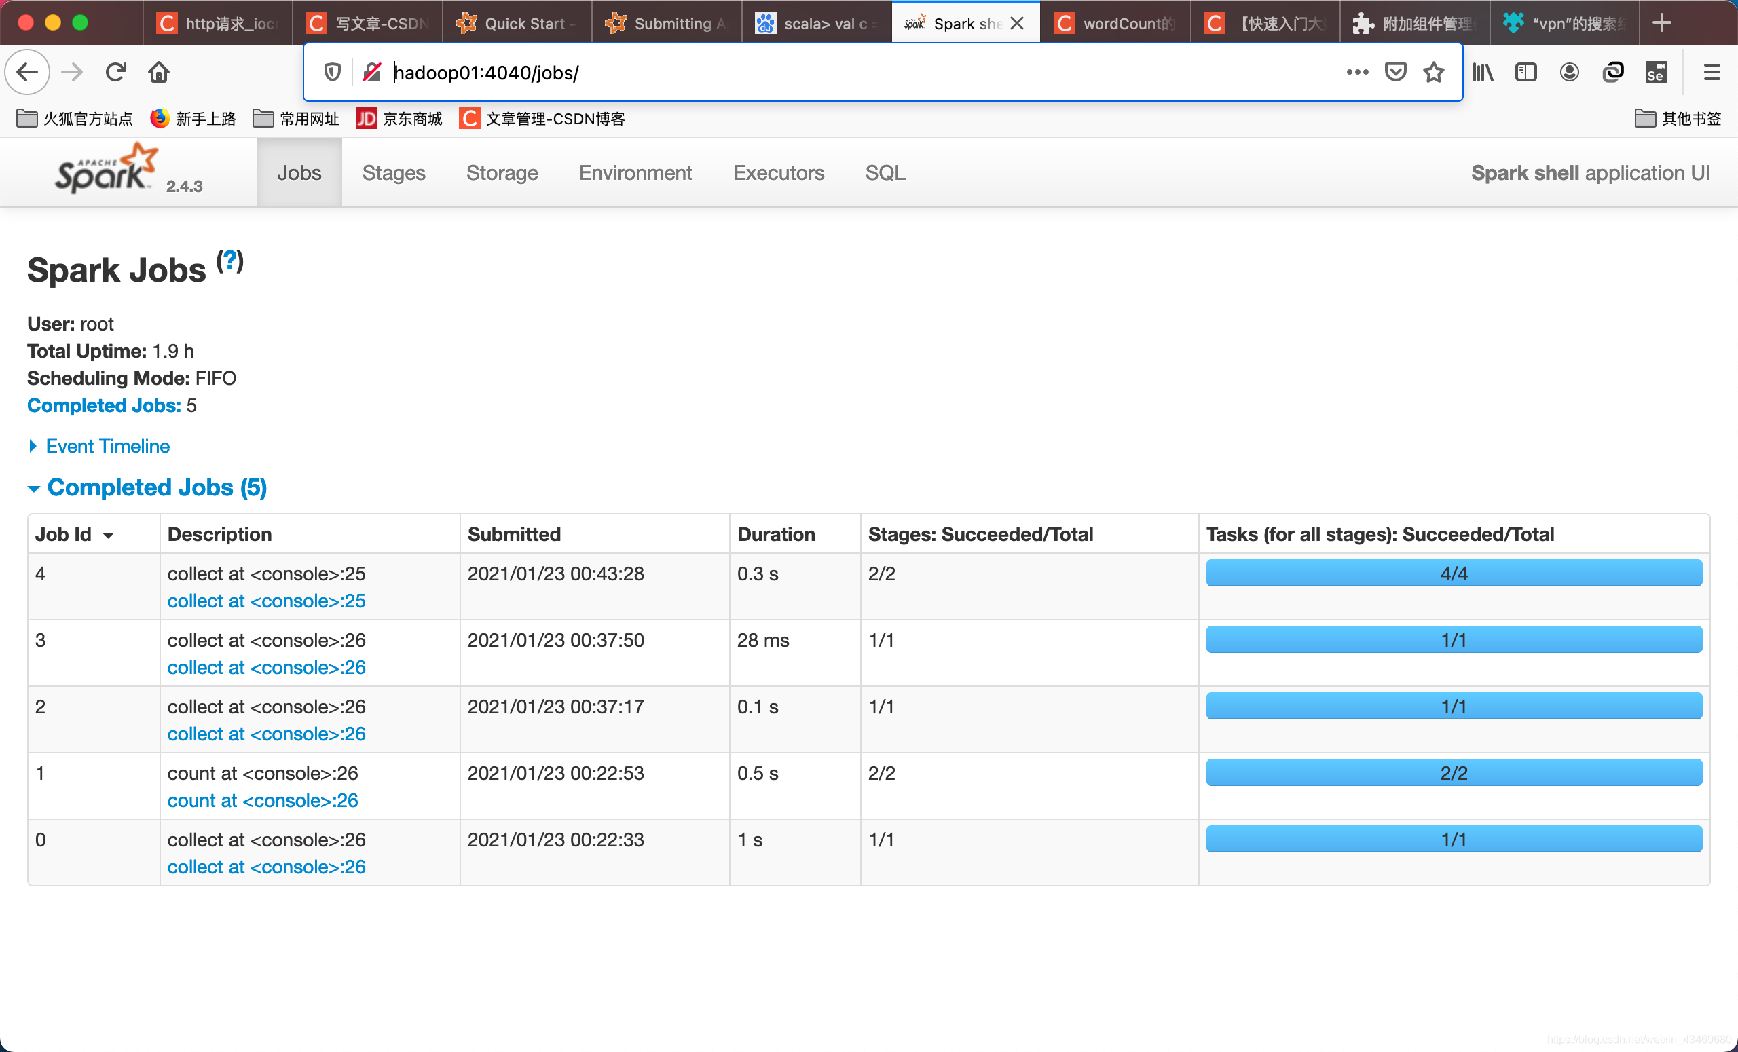Open the Completed Jobs: 5 summary link
The width and height of the screenshot is (1738, 1052).
105,405
